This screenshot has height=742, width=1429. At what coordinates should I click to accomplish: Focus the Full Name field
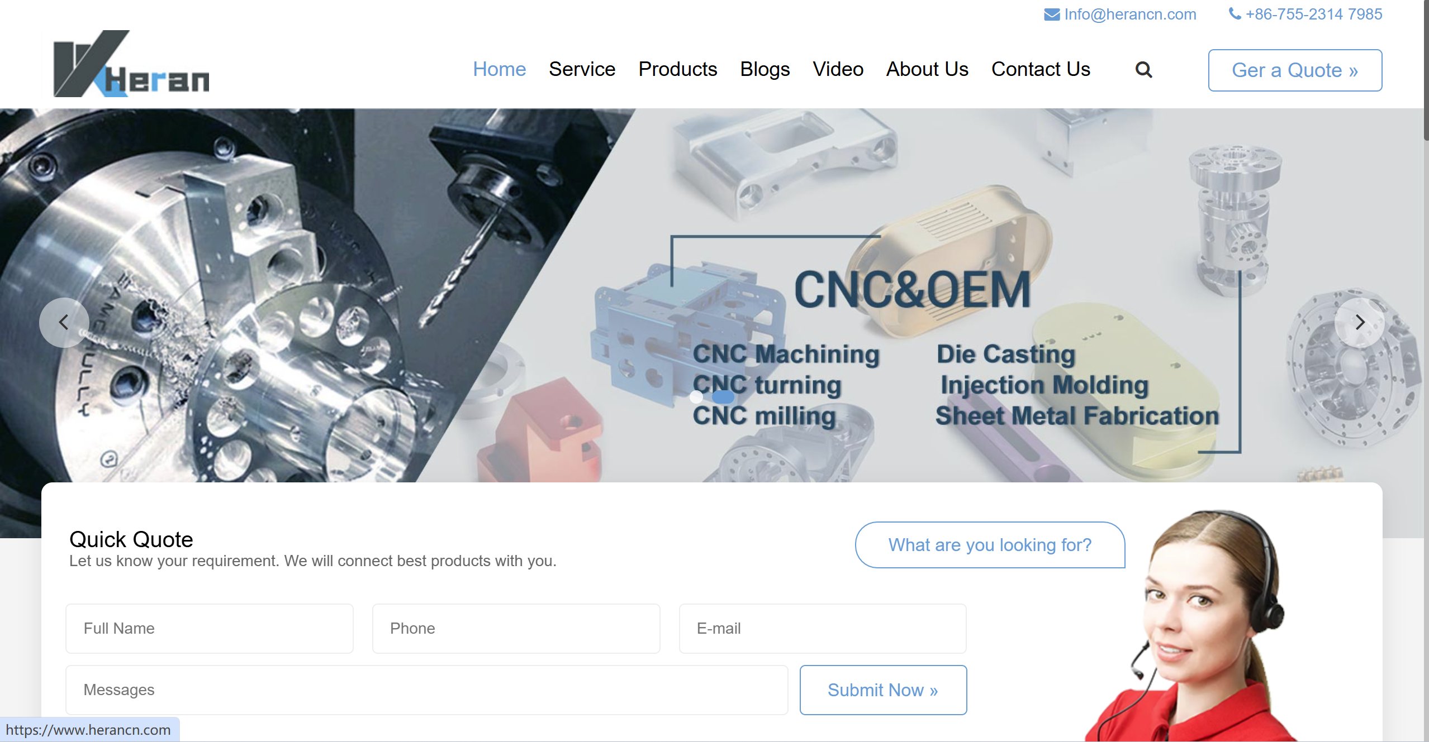210,629
